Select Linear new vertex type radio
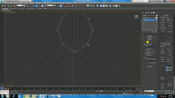The height and width of the screenshot is (98, 175). (161, 19)
